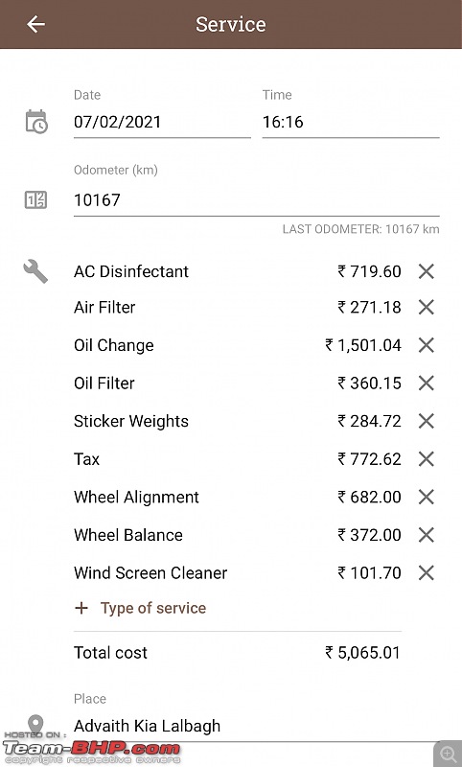Remove the AC Disinfectant service item
The height and width of the screenshot is (767, 462).
click(x=427, y=271)
